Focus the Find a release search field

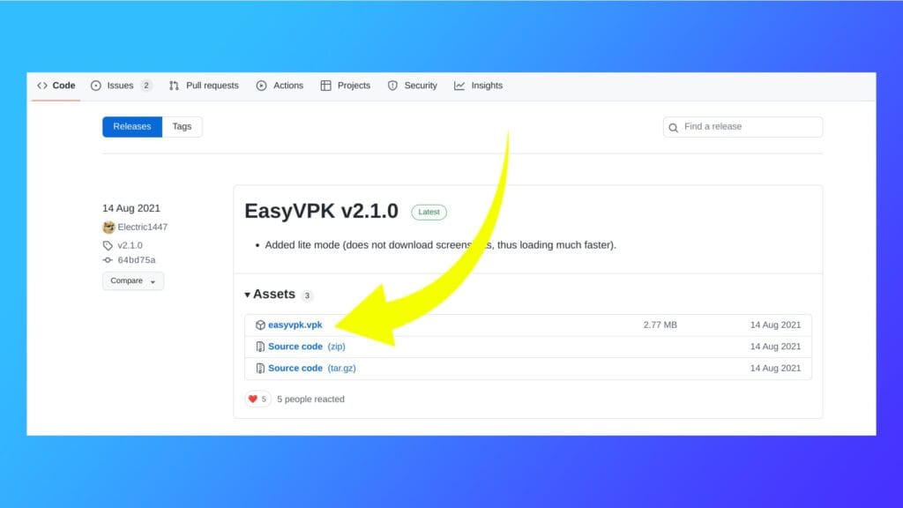750,127
